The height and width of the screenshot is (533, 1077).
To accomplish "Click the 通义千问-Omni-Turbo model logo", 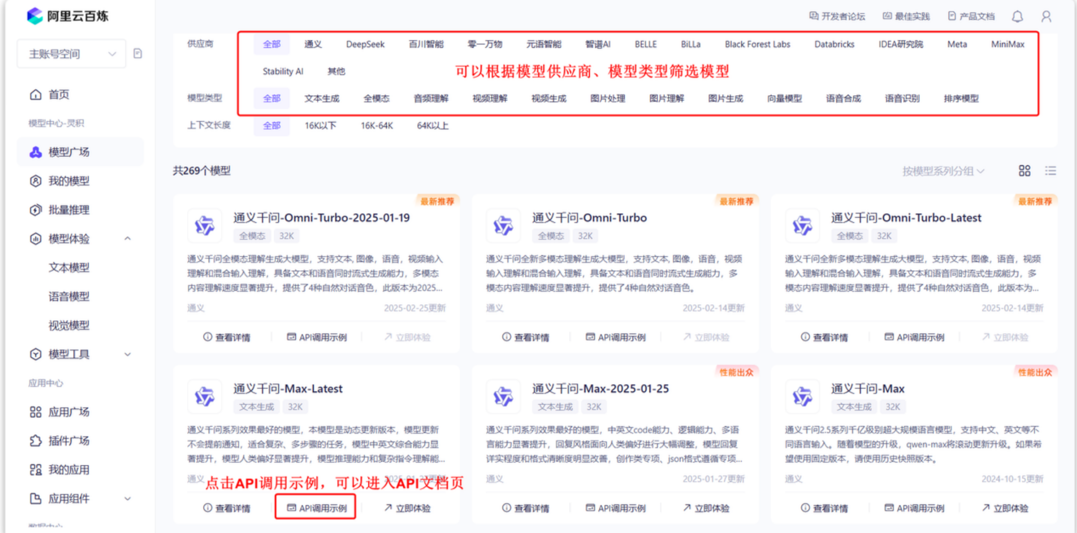I will click(503, 226).
